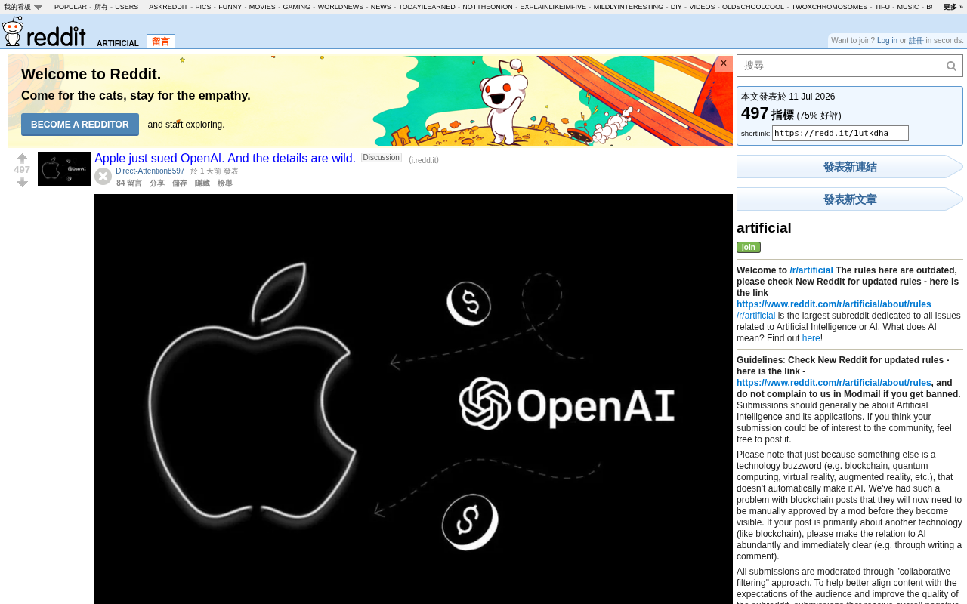The width and height of the screenshot is (967, 604).
Task: Open the post thumbnail image
Action: [64, 168]
